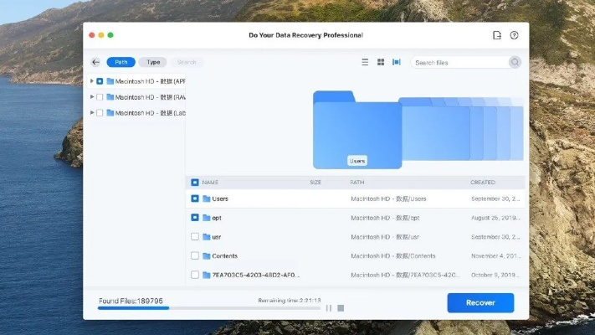
Task: Click the Contents folder icon in list
Action: point(207,255)
